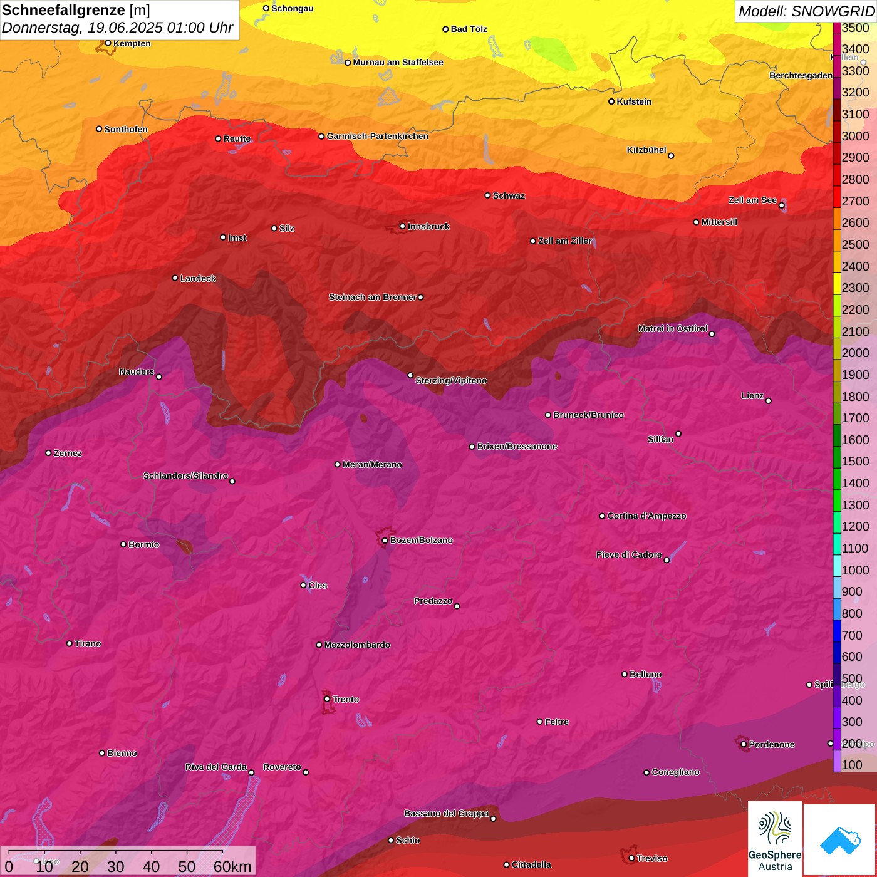Click the Zernez label

click(x=68, y=453)
